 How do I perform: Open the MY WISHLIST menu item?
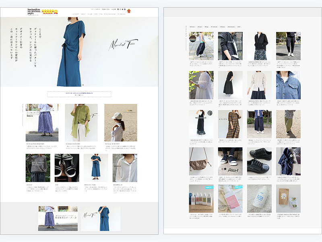(121, 13)
